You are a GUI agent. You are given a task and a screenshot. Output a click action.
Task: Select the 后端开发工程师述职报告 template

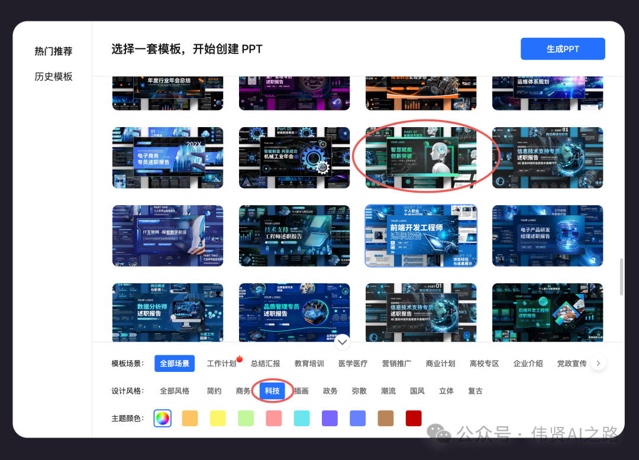point(548,312)
